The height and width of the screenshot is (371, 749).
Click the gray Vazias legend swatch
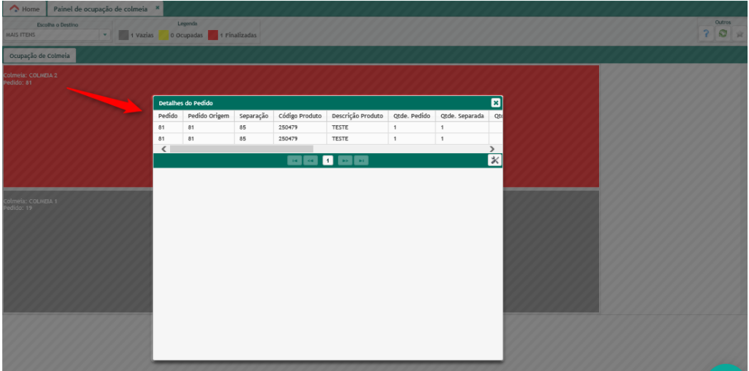click(x=123, y=35)
